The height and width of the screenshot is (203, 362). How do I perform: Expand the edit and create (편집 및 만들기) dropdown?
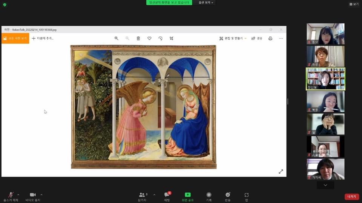233,38
